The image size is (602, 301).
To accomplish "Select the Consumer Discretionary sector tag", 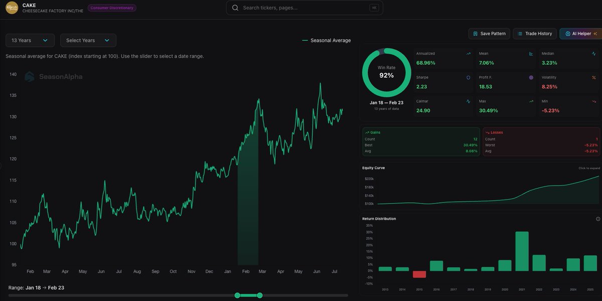I will click(111, 8).
